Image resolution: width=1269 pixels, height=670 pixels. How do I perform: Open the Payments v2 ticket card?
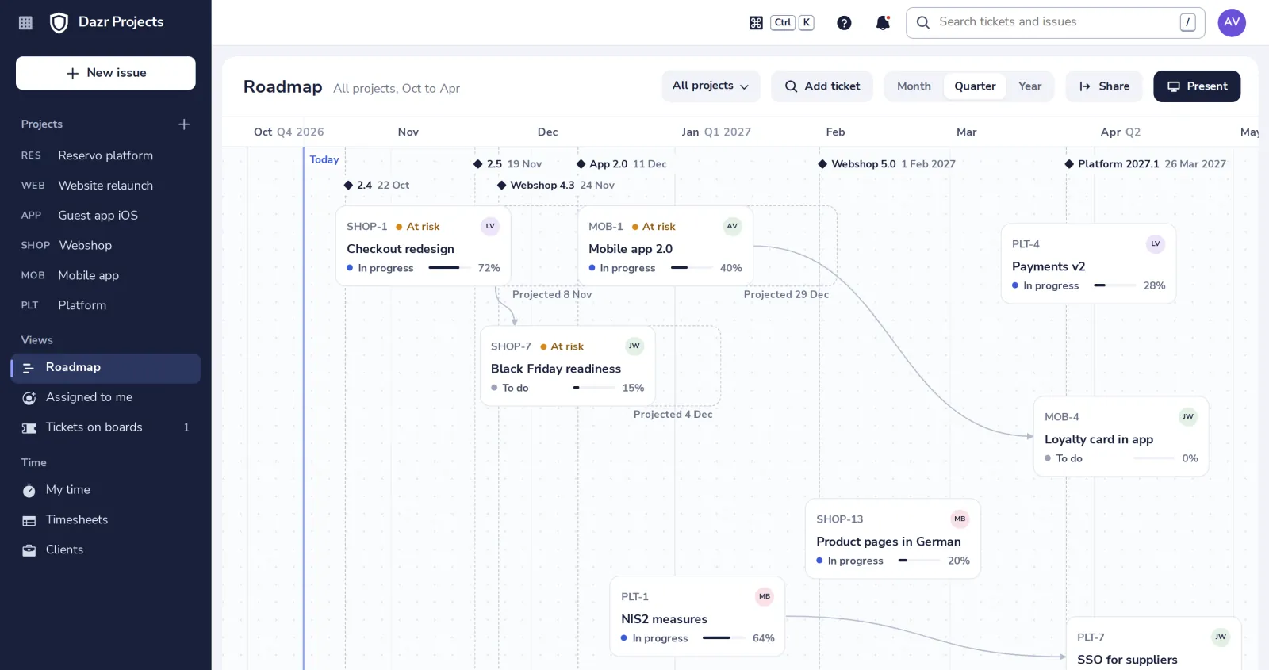pyautogui.click(x=1088, y=264)
